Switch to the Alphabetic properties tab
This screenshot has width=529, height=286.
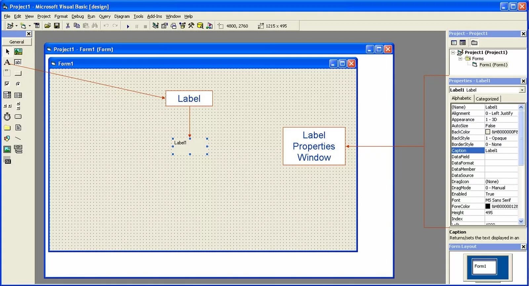[461, 98]
